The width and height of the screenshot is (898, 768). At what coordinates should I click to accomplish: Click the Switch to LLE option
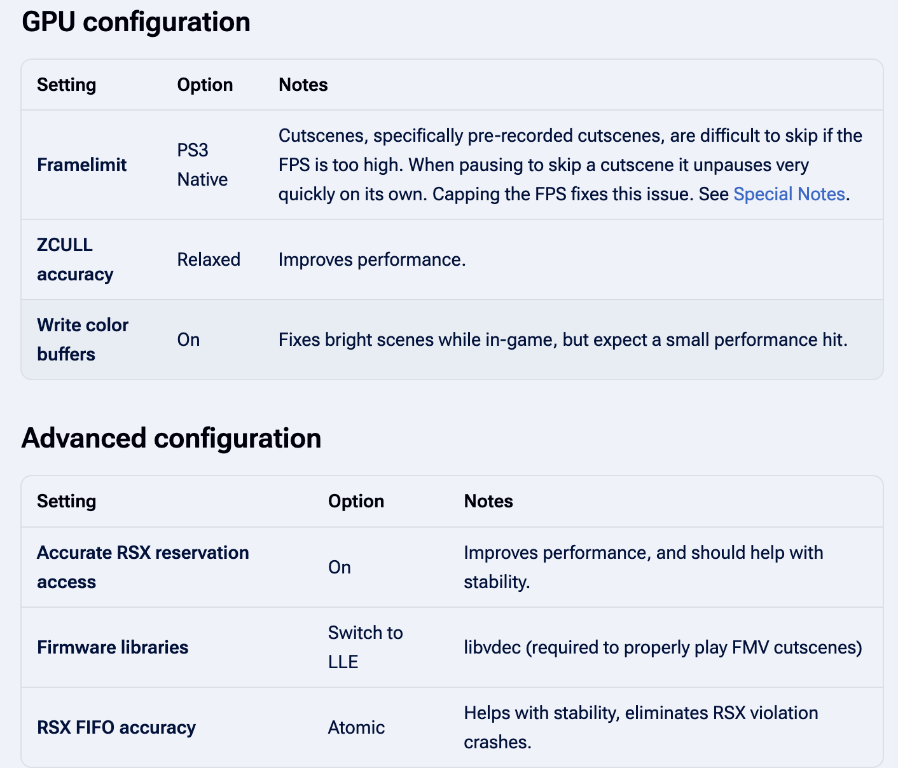click(x=366, y=647)
